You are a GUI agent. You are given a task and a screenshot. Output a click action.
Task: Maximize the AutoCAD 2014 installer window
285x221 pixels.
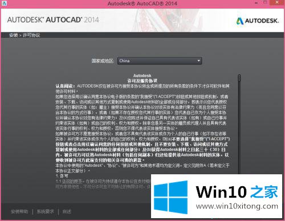point(266,2)
